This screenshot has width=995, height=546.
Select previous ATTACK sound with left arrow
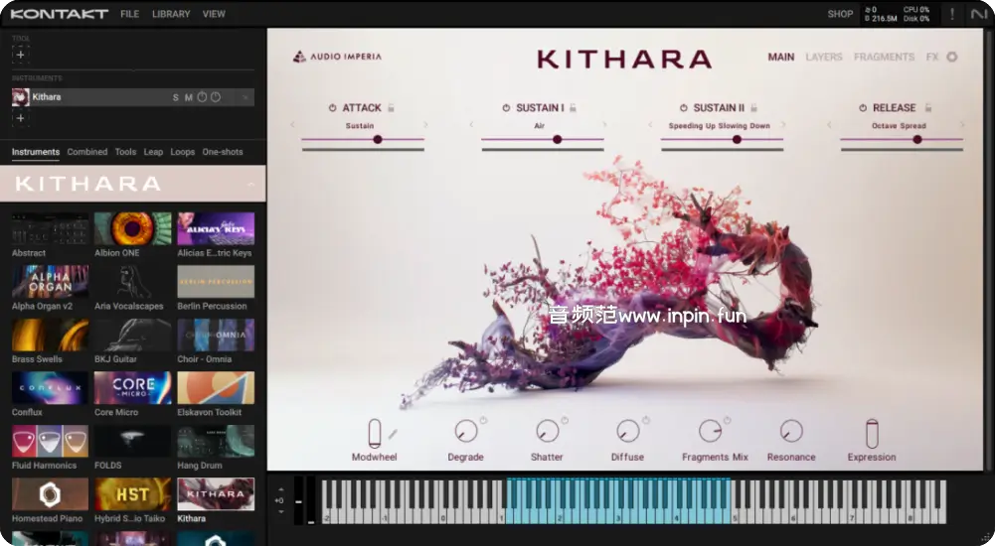point(292,125)
